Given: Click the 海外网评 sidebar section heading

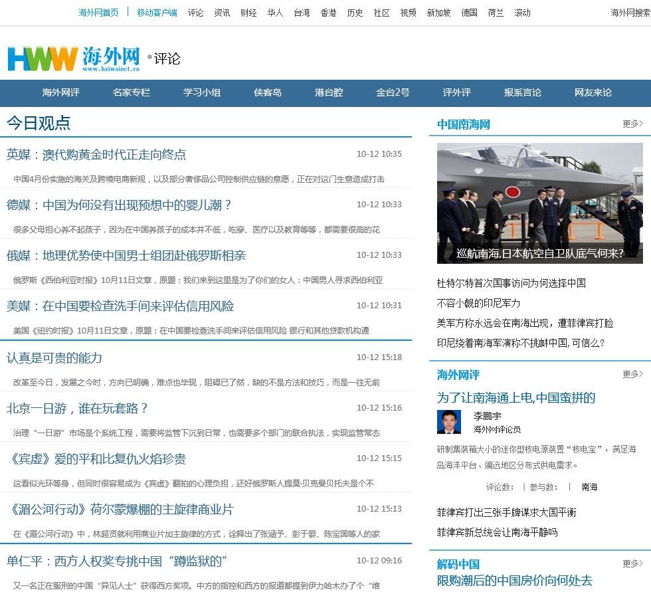Looking at the screenshot, I should point(458,375).
